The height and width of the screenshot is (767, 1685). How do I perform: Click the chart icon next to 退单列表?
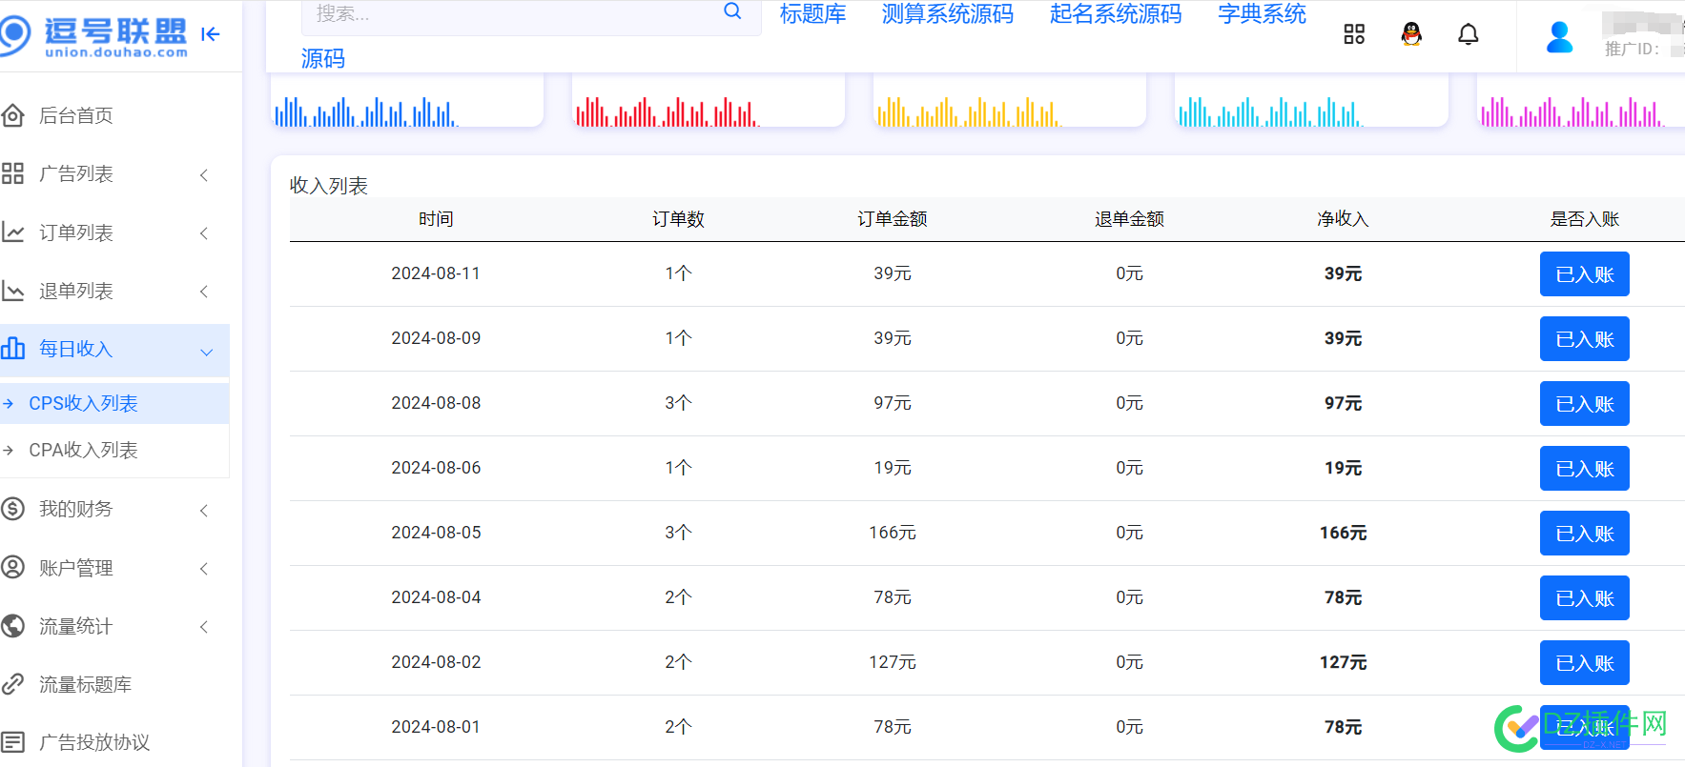click(12, 291)
